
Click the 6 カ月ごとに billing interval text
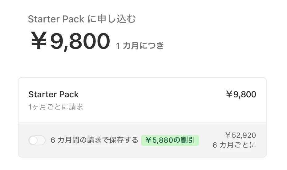tap(234, 145)
